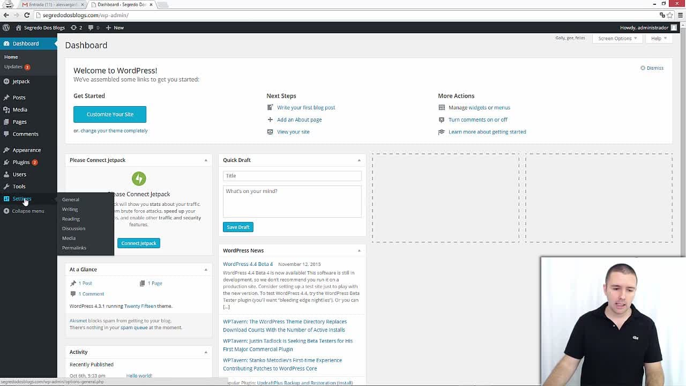The image size is (686, 386).
Task: Click the browser back arrow
Action: pos(6,15)
